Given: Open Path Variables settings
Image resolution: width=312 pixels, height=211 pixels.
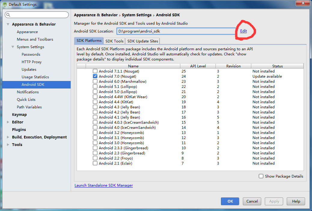Looking at the screenshot, I should click(29, 107).
